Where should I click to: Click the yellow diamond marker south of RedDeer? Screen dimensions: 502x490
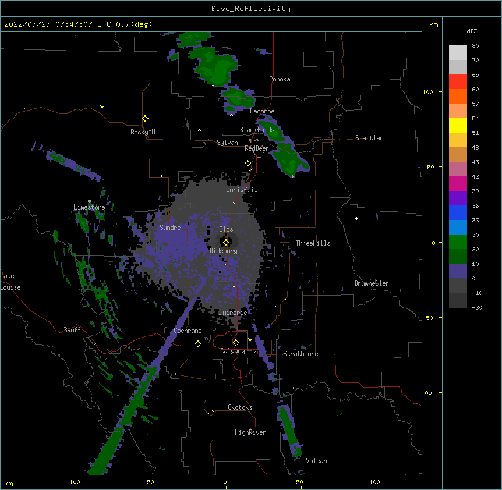[248, 163]
